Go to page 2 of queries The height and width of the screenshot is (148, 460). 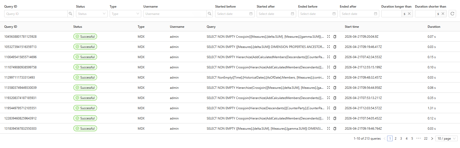tap(396, 139)
